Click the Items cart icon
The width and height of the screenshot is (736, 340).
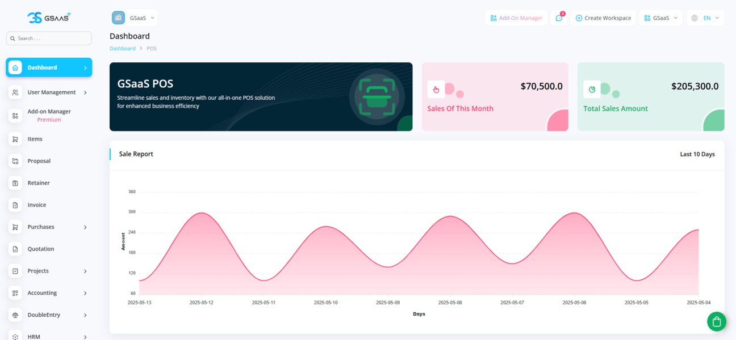tap(15, 139)
